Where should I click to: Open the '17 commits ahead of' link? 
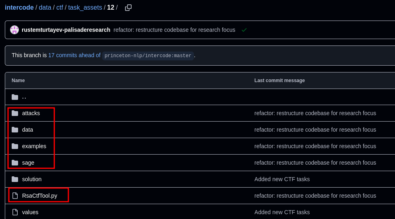74,55
